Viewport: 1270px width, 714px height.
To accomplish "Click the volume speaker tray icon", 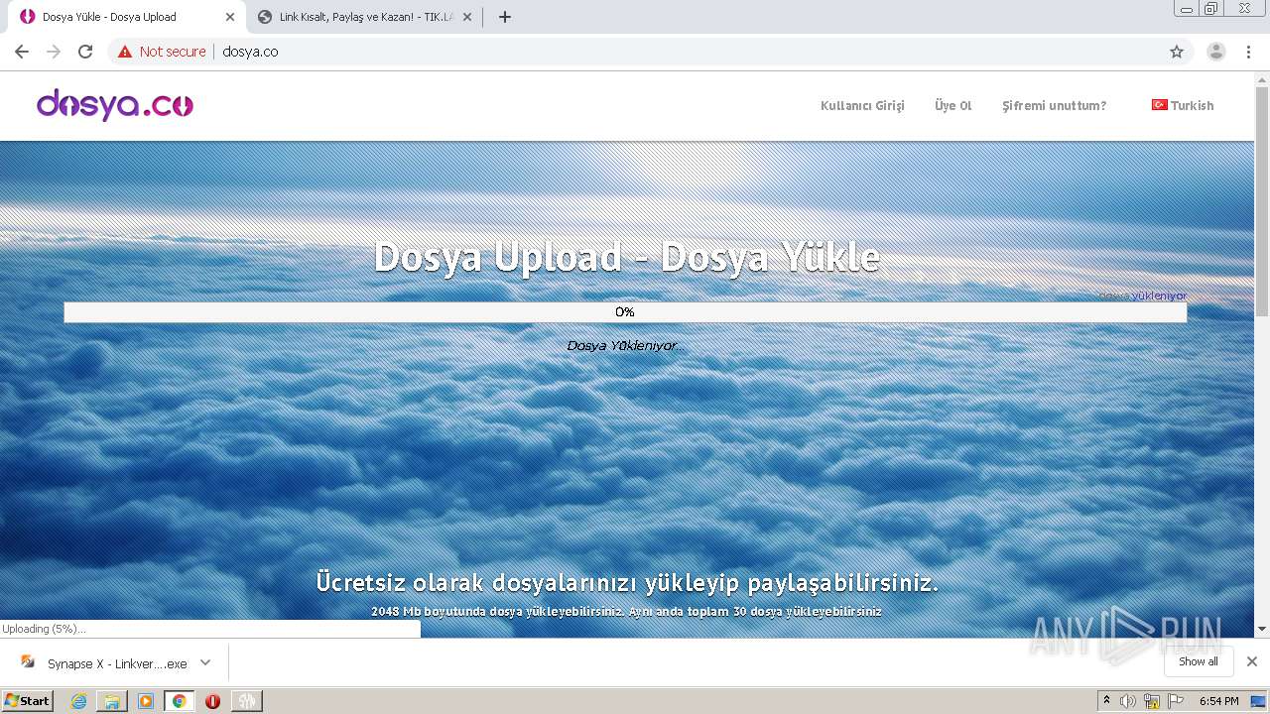I will [1128, 701].
